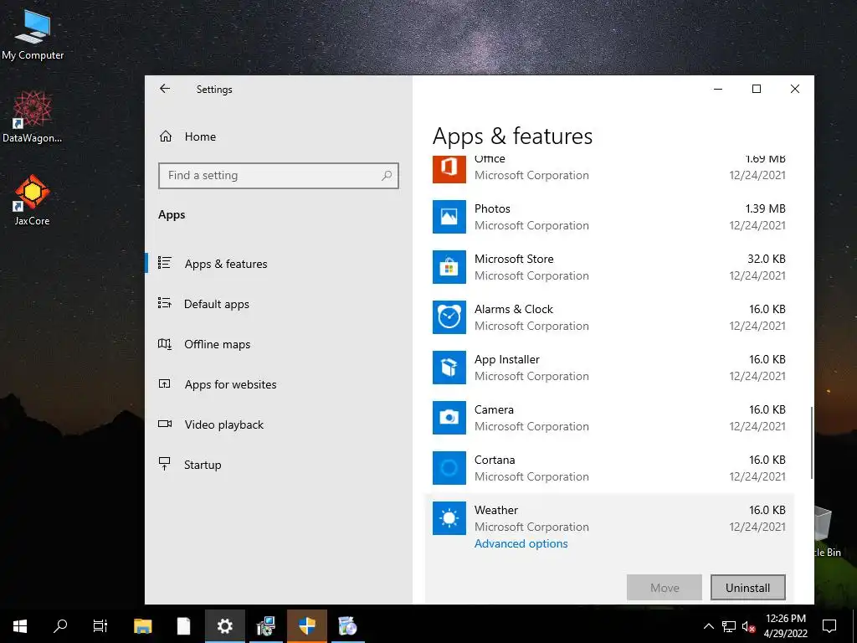Click the greyed Move button
Viewport: 857px width, 643px height.
pos(664,587)
